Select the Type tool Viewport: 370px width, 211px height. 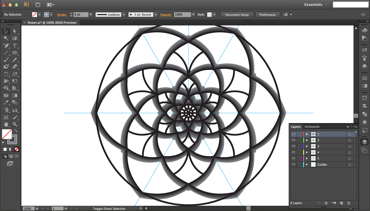pos(15,46)
